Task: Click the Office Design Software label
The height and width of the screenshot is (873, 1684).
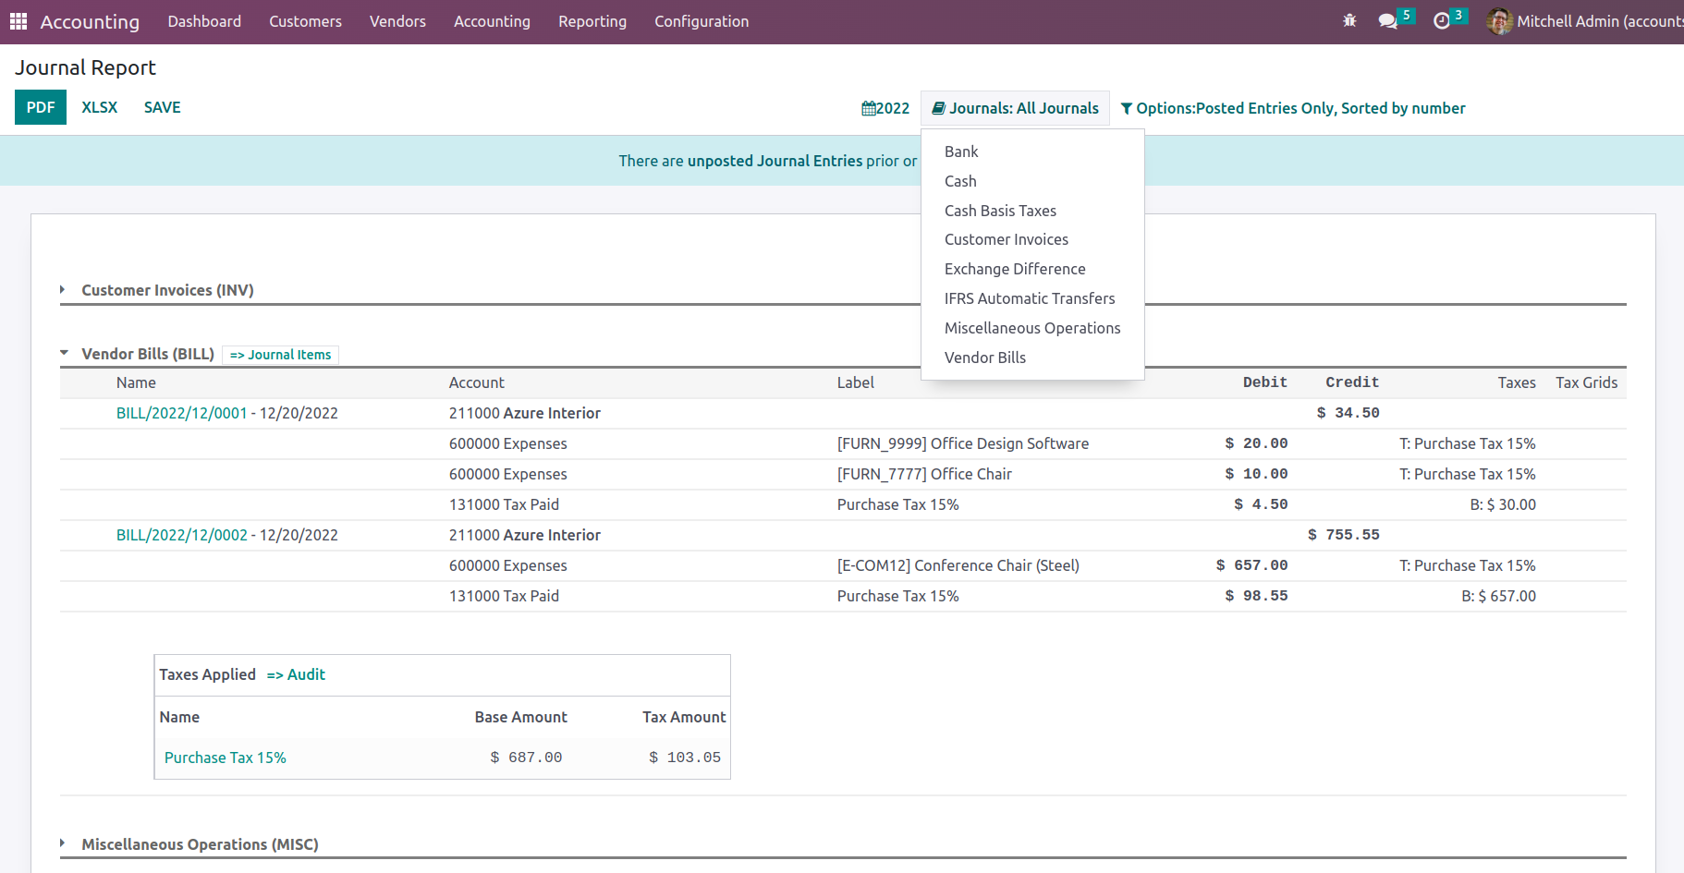Action: pos(963,443)
